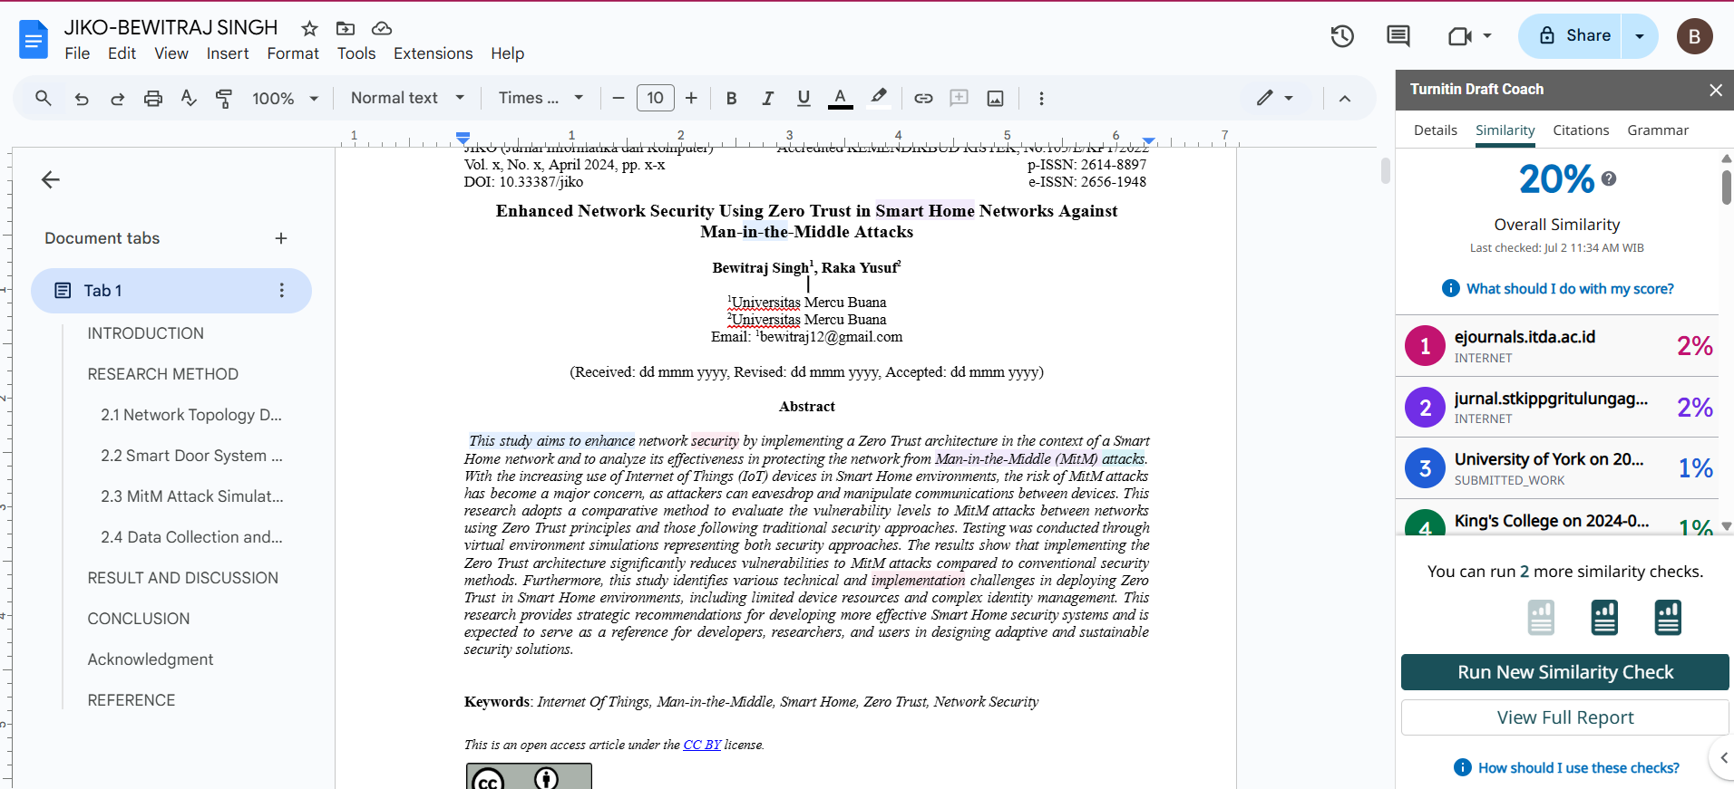1734x789 pixels.
Task: Switch to the Grammar tab
Action: 1658,130
